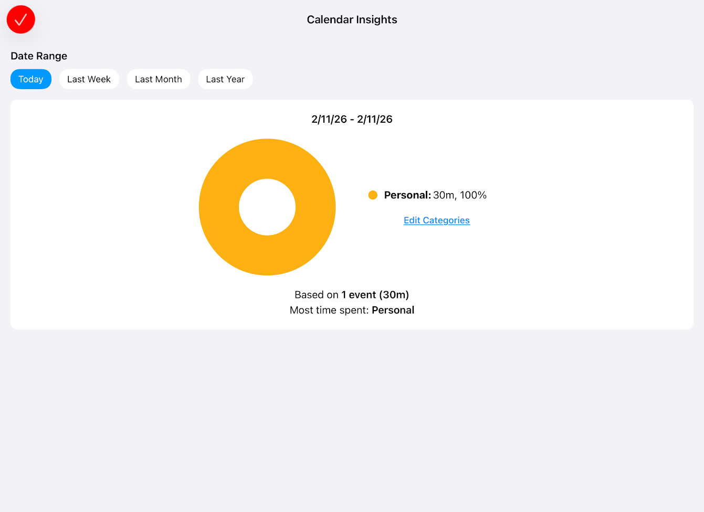Switch to Last Year range
The width and height of the screenshot is (704, 512).
[x=225, y=79]
